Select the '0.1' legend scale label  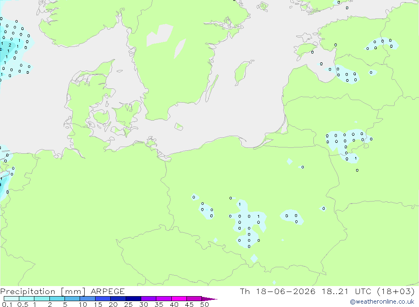click(7, 304)
